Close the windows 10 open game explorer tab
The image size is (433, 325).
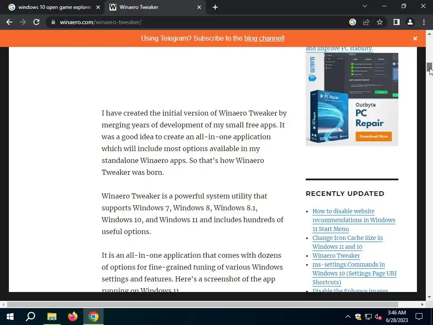click(x=98, y=8)
